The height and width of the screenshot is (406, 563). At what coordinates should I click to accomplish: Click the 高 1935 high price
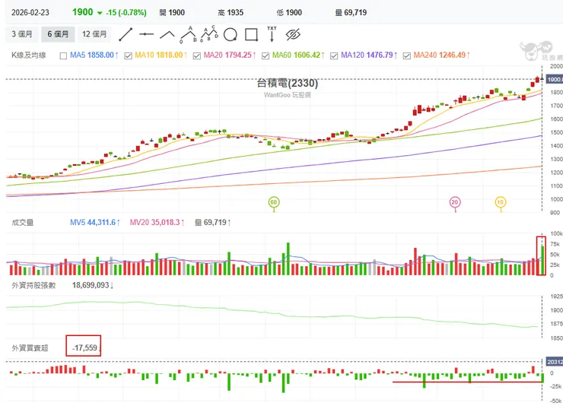231,13
